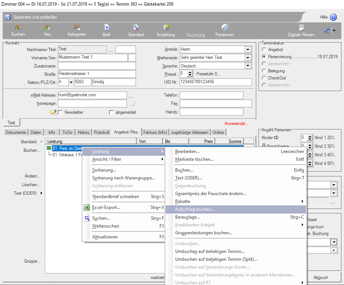Adjust the Kind 2 30% spinner

pyautogui.click(x=310, y=146)
